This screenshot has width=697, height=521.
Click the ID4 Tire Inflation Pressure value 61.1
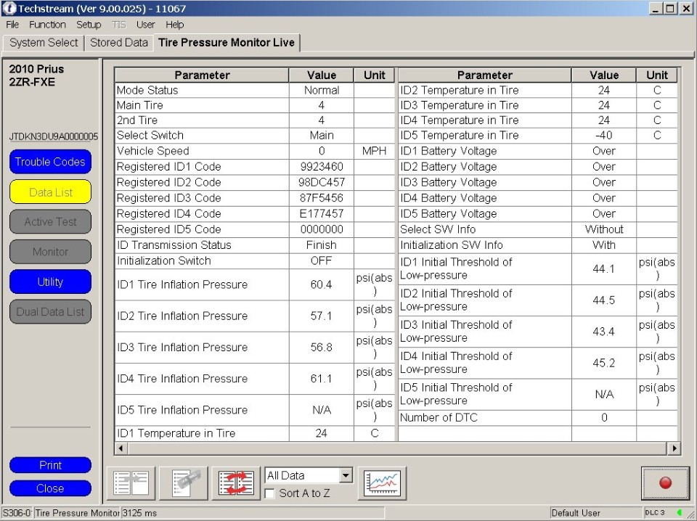(322, 379)
